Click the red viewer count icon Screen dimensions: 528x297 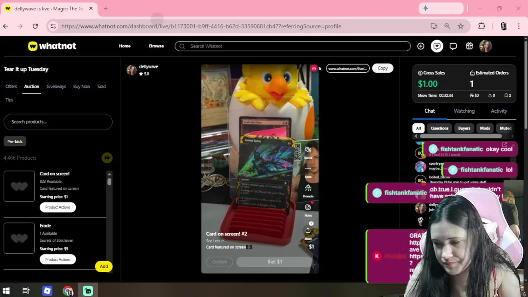314,68
